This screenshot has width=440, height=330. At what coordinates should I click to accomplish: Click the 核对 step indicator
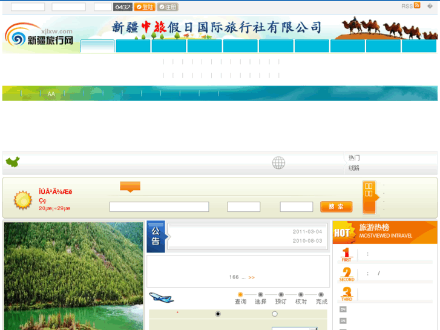(301, 299)
